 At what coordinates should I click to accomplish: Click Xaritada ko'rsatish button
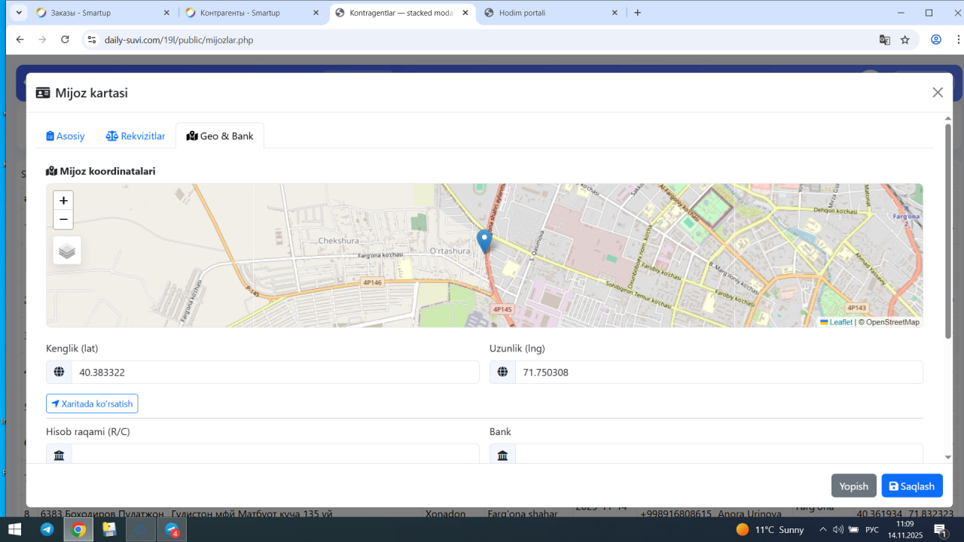[92, 404]
